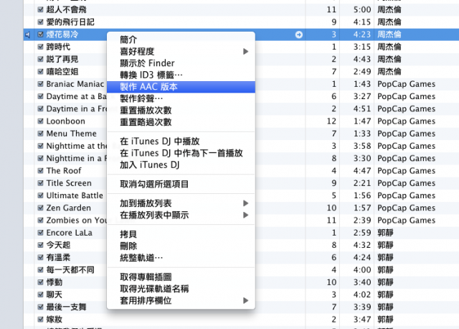Select the 有溫柔 song row
The width and height of the screenshot is (459, 329).
point(58,257)
